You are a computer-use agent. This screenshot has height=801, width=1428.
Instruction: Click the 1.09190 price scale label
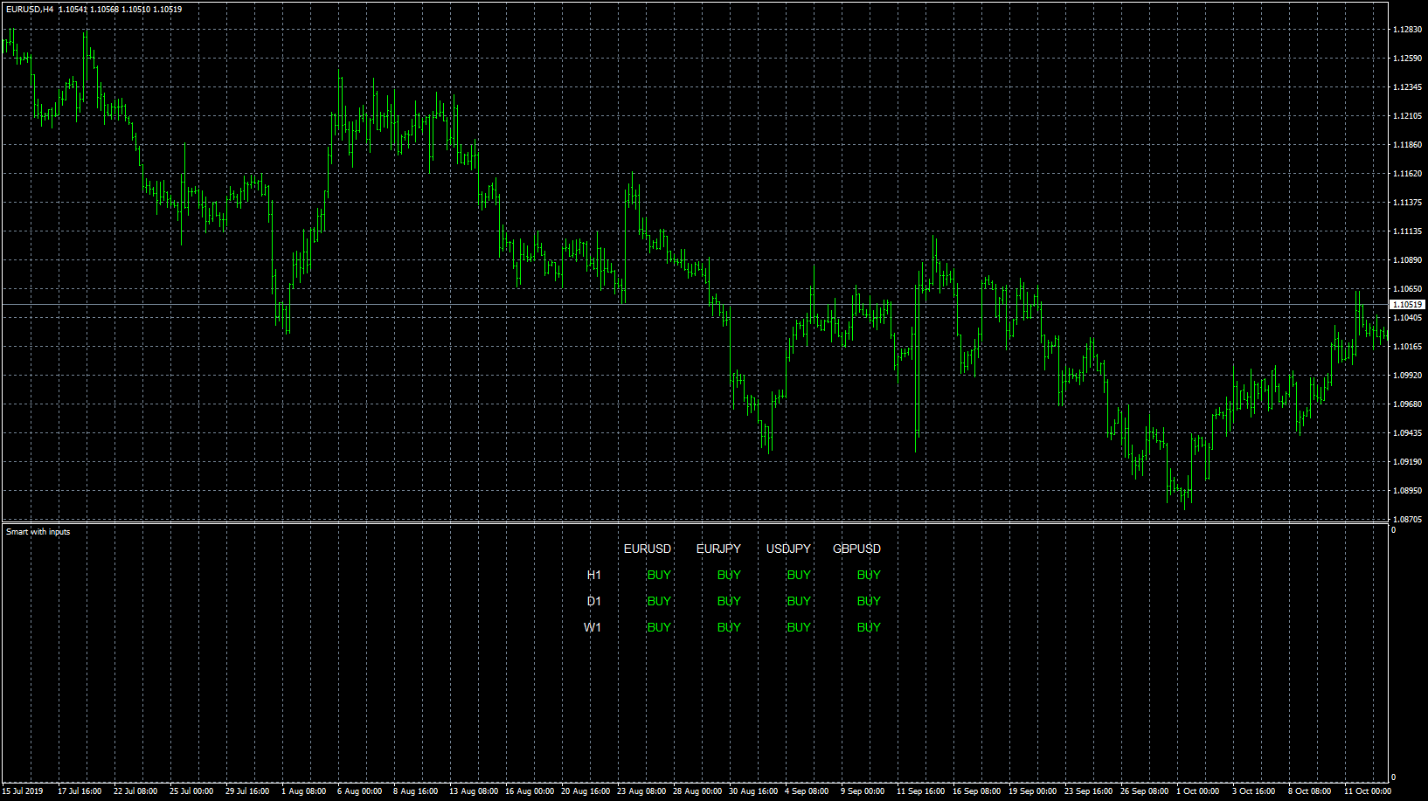(x=1407, y=462)
